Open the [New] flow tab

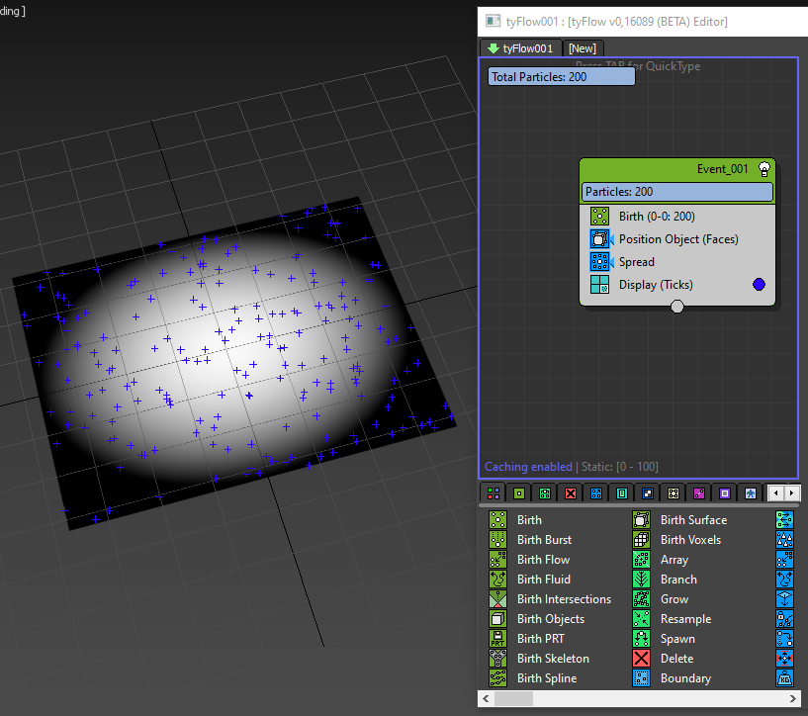(x=583, y=48)
